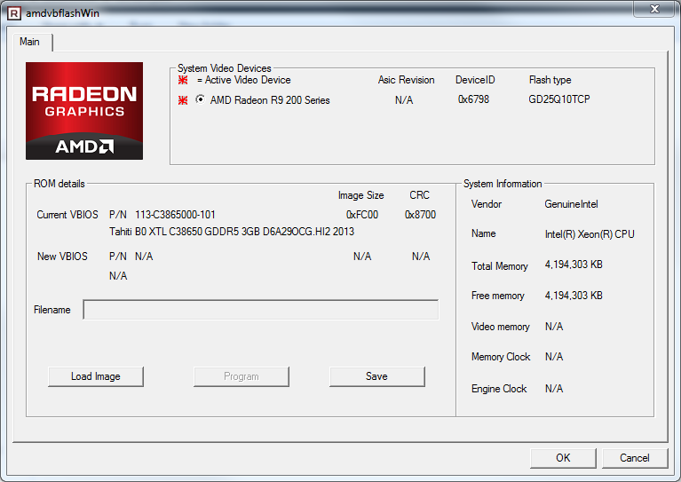Image resolution: width=681 pixels, height=482 pixels.
Task: Click the DeviceID column header
Action: [475, 80]
